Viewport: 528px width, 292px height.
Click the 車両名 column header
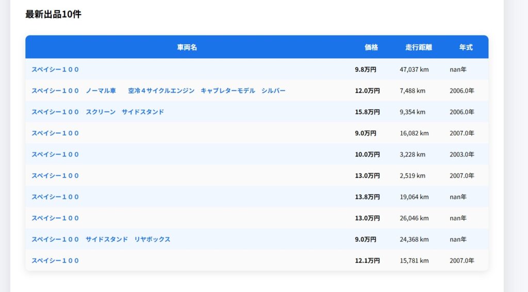187,47
